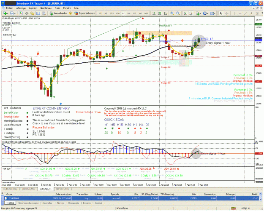Select the text 'A' tool

pos(251,13)
